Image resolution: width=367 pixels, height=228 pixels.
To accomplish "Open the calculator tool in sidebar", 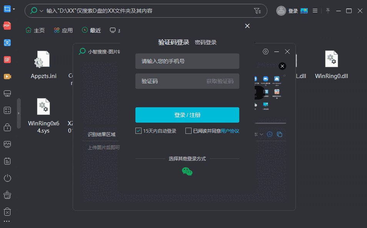I will click(7, 110).
